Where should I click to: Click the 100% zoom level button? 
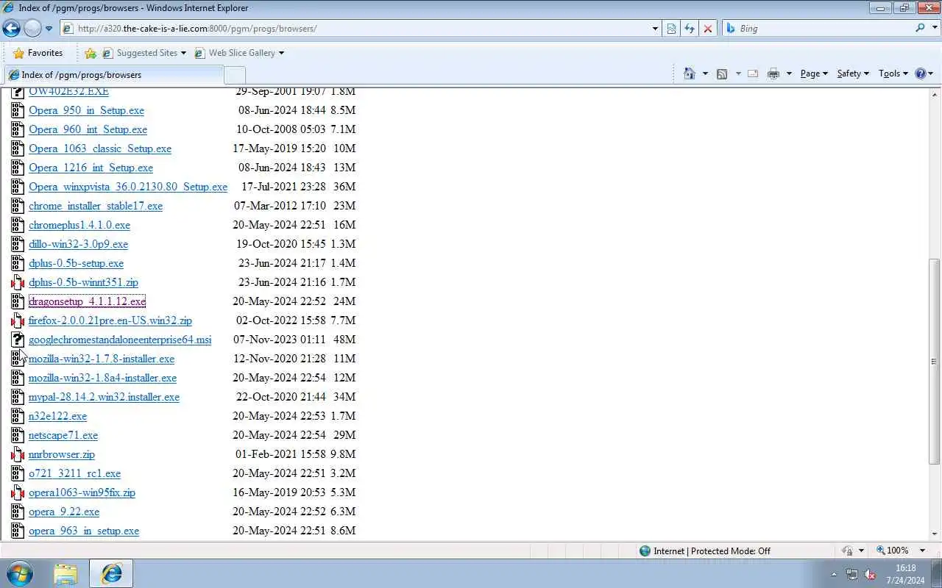click(x=892, y=551)
